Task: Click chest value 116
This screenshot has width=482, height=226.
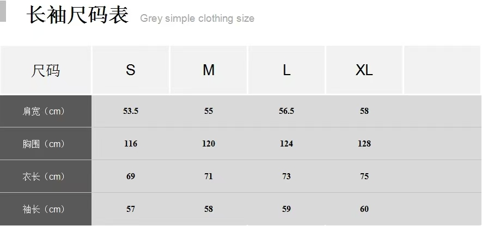Action: [x=131, y=144]
